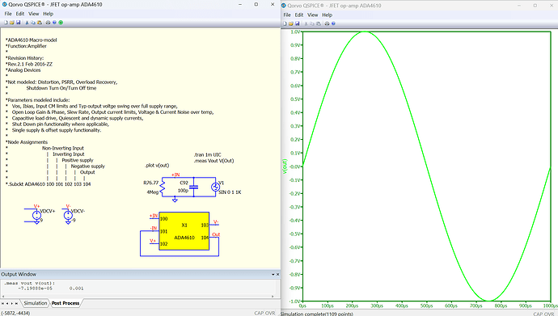The image size is (558, 316).
Task: Select capacitor C92 100p in the schematic
Action: 193,187
